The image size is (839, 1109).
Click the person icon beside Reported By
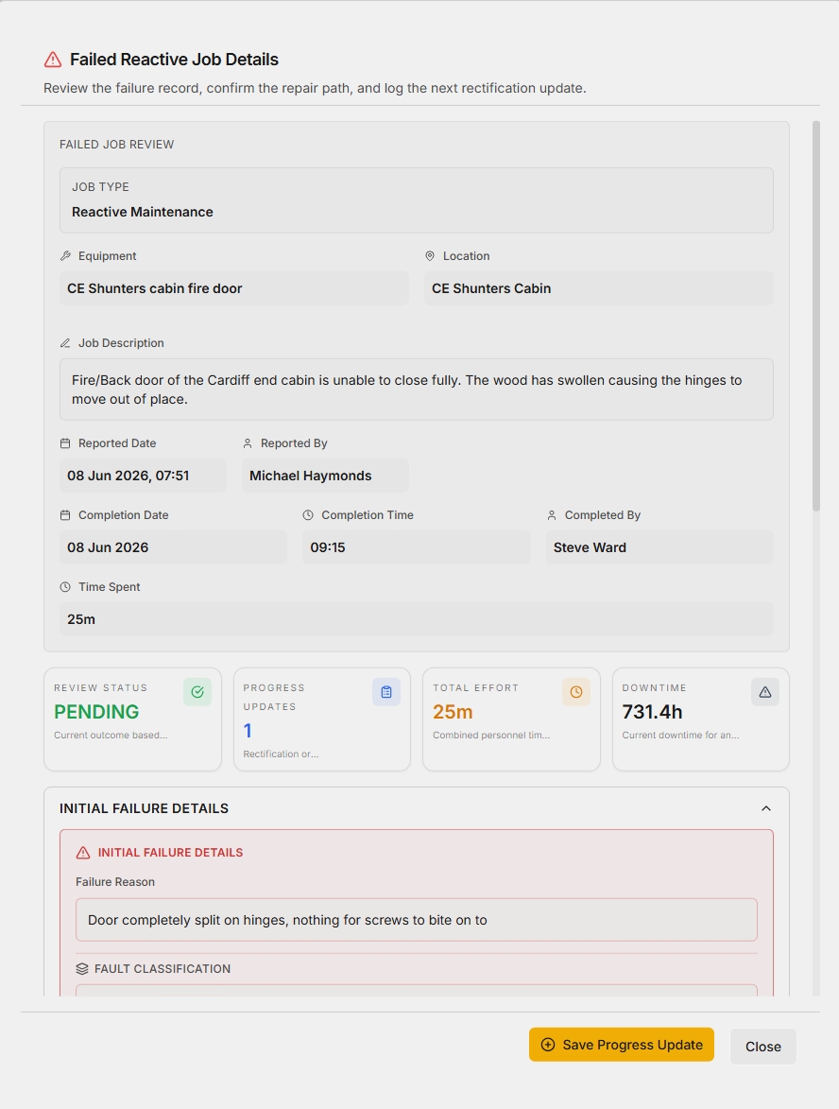[248, 443]
